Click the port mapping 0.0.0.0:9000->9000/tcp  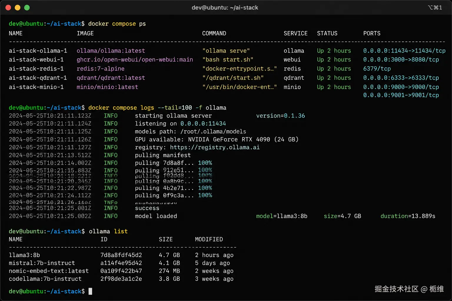tap(401, 87)
